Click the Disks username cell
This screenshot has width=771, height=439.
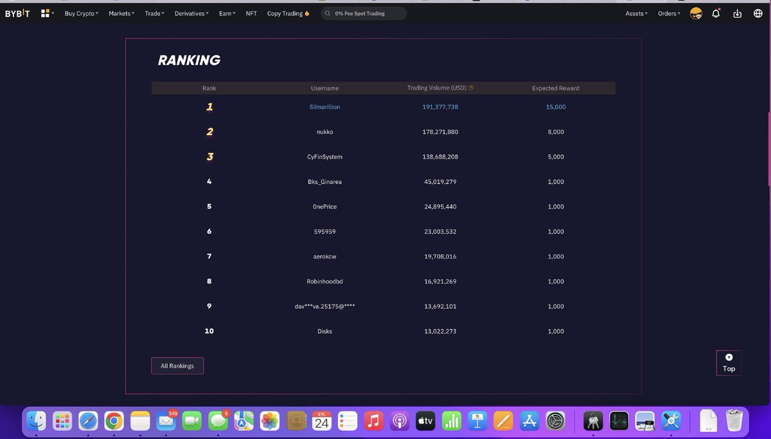tap(324, 332)
